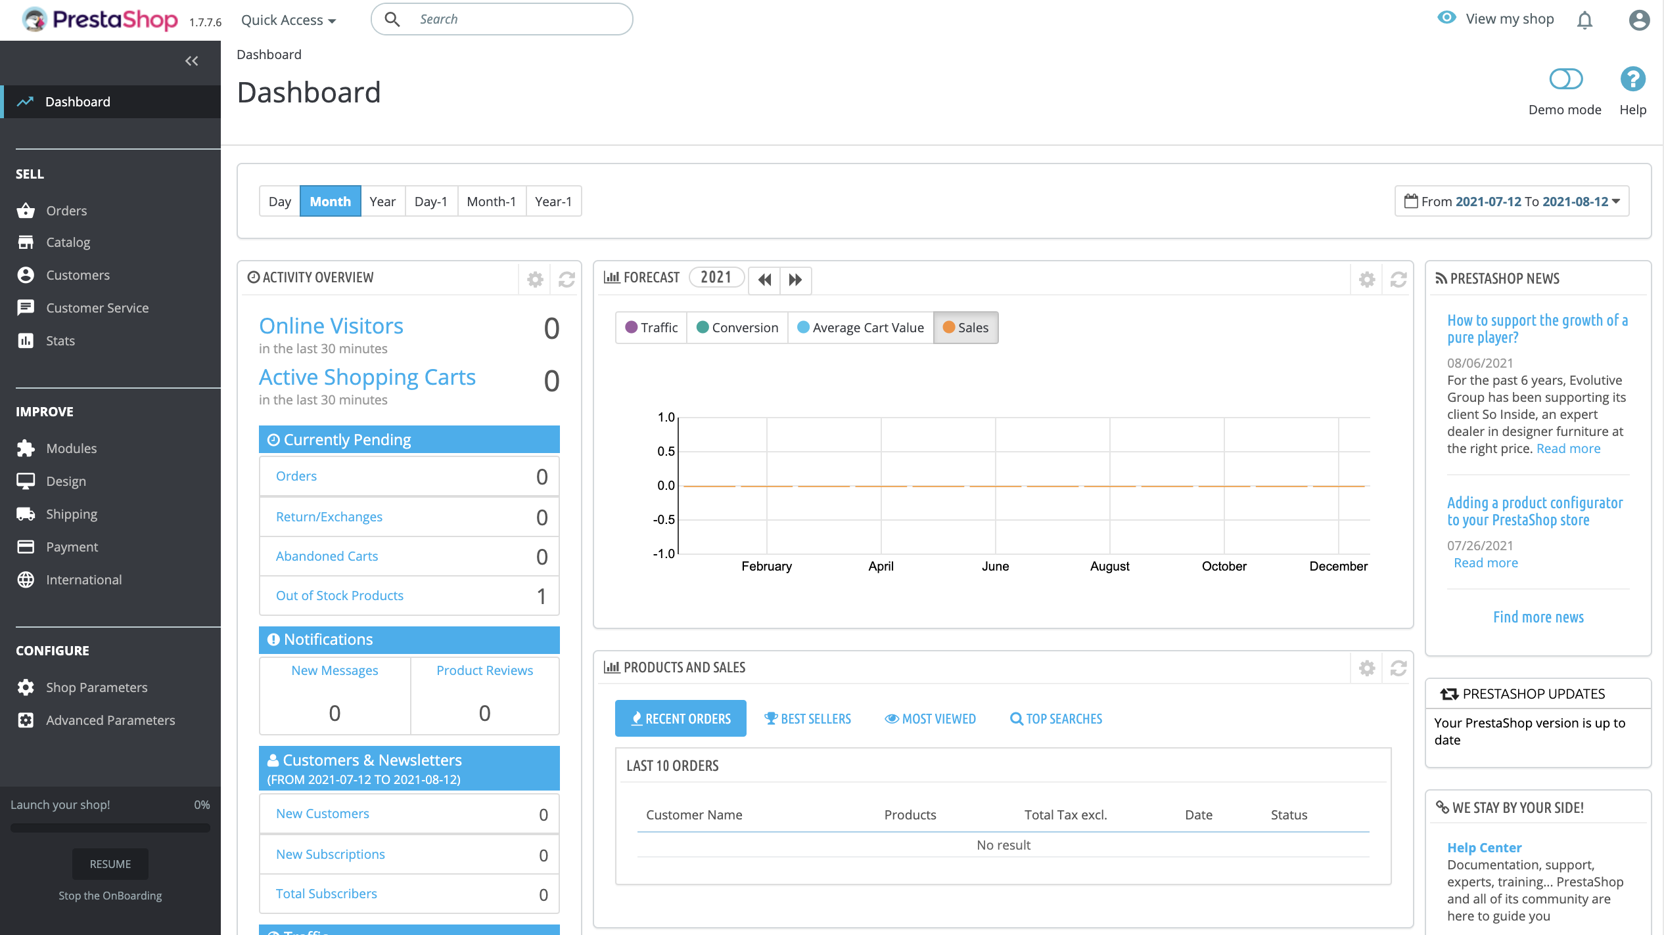This screenshot has height=935, width=1664.
Task: Refresh the Forecast panel
Action: point(1398,279)
